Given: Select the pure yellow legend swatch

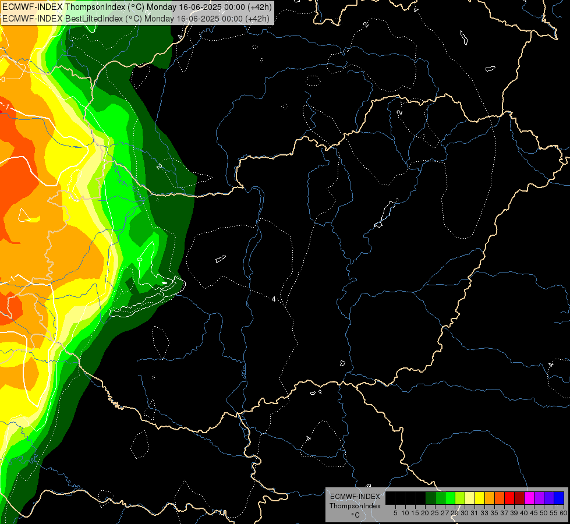Looking at the screenshot, I should [480, 498].
